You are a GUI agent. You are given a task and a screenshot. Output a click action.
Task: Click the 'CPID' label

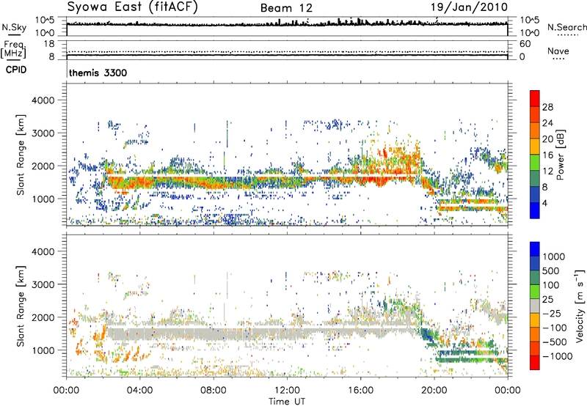[16, 70]
